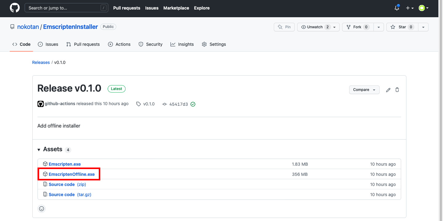Open github-actions author link

[x=60, y=104]
